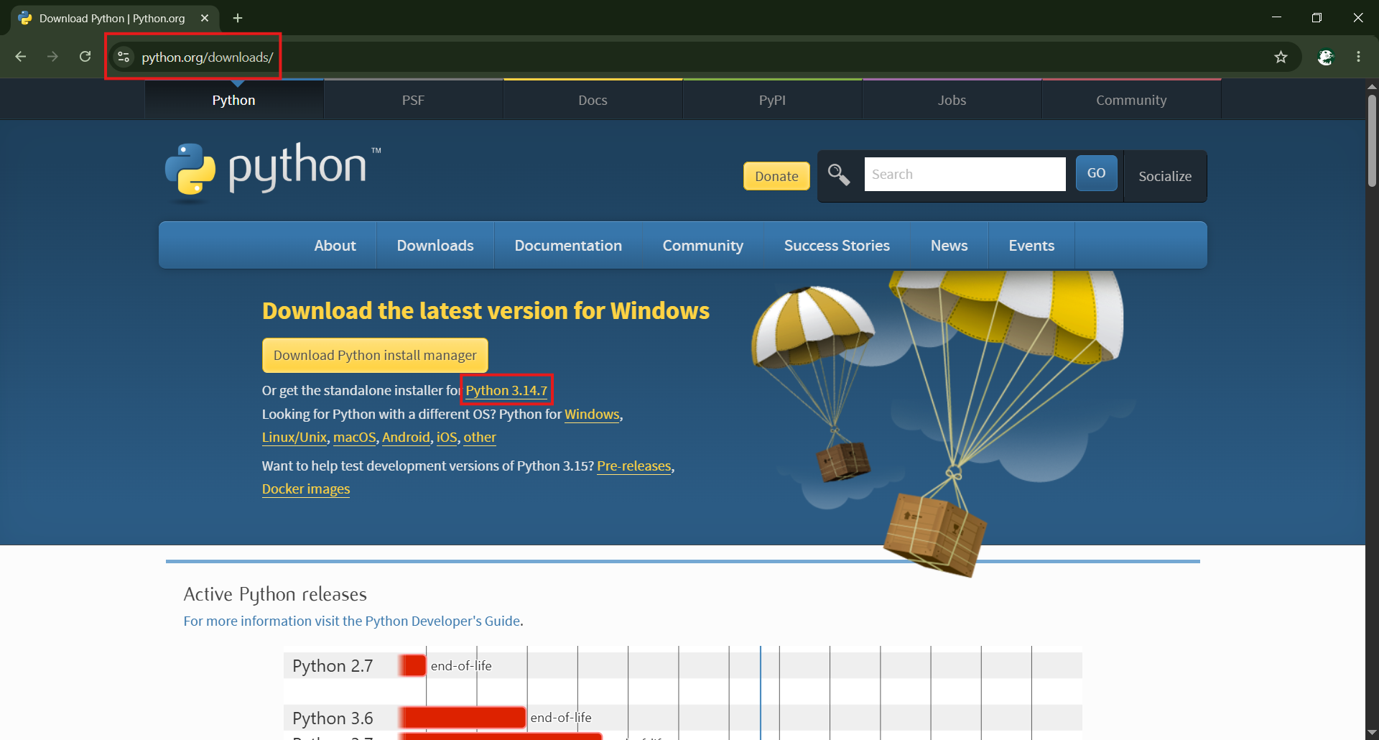Follow the macOS link
Screen dimensions: 1379x740
pos(355,437)
